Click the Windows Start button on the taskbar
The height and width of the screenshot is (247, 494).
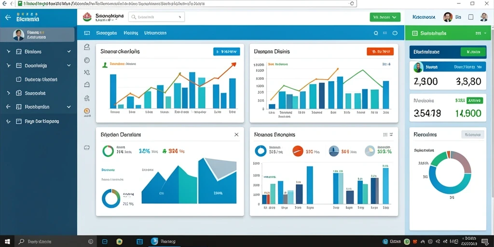coord(7,242)
